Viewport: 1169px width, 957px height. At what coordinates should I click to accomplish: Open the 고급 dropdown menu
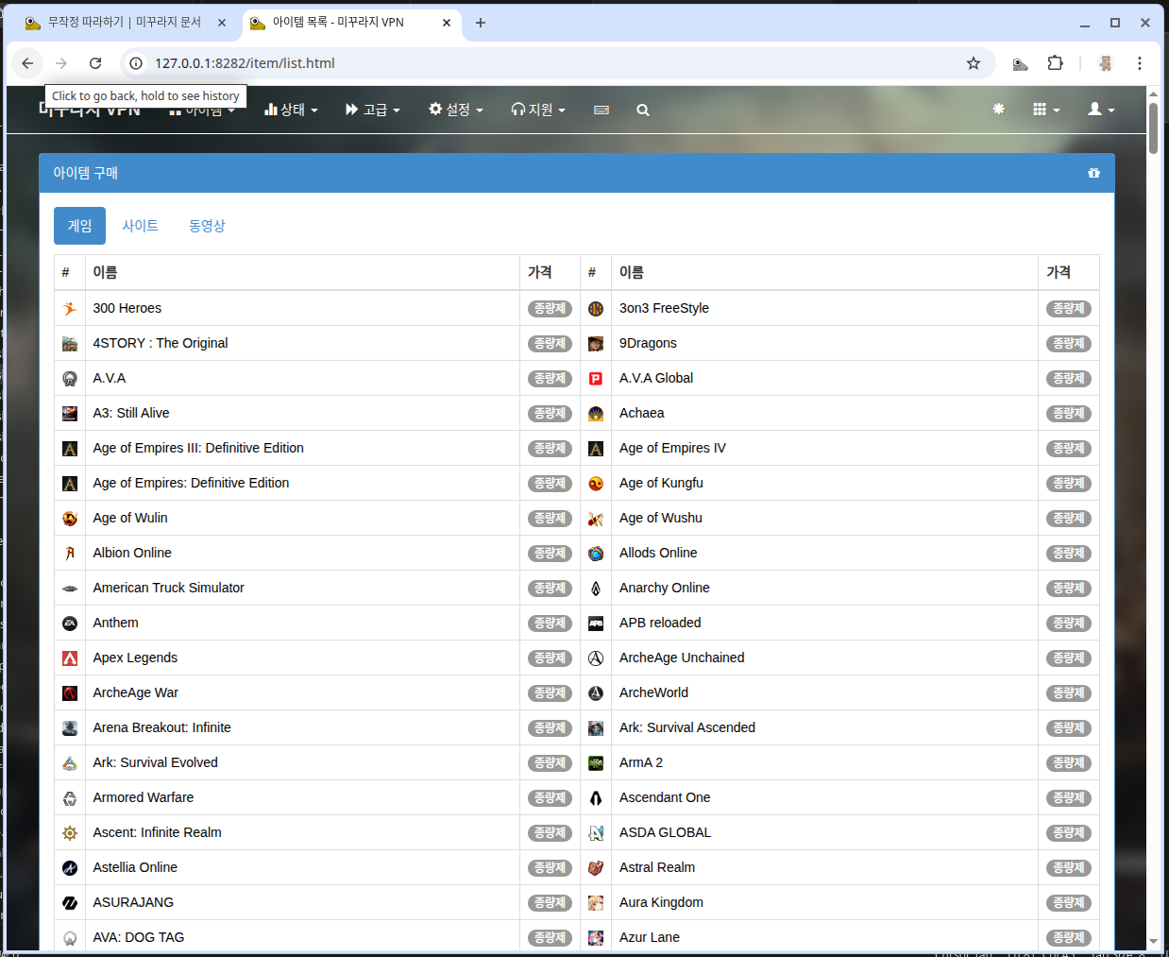click(x=373, y=110)
